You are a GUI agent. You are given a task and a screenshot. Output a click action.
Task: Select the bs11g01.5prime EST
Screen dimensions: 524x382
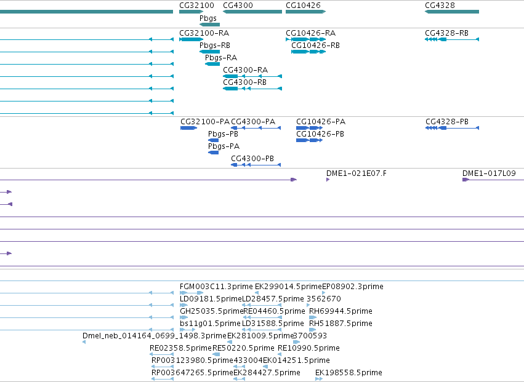point(187,330)
